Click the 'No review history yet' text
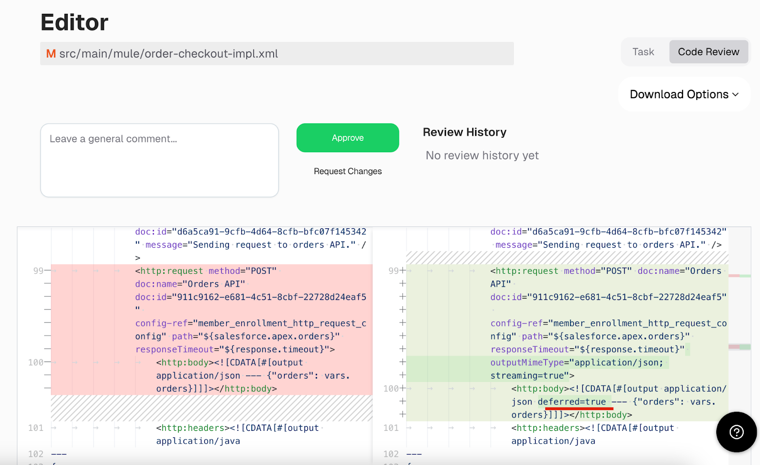This screenshot has height=465, width=760. (482, 156)
